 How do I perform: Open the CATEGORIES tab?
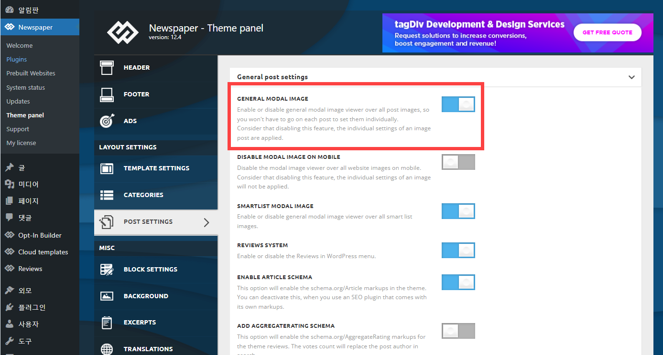point(156,195)
